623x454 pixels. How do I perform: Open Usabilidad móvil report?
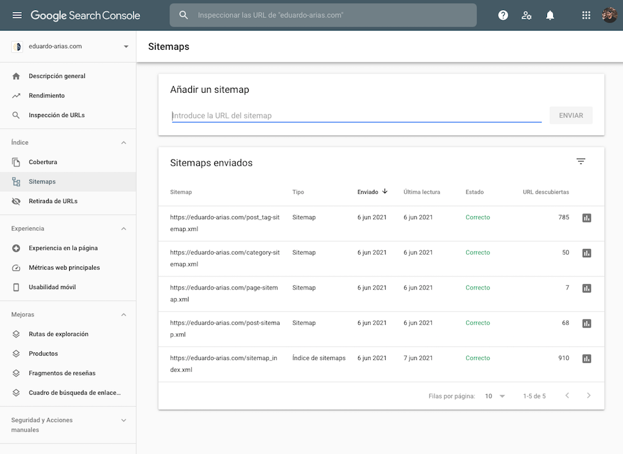point(68,287)
